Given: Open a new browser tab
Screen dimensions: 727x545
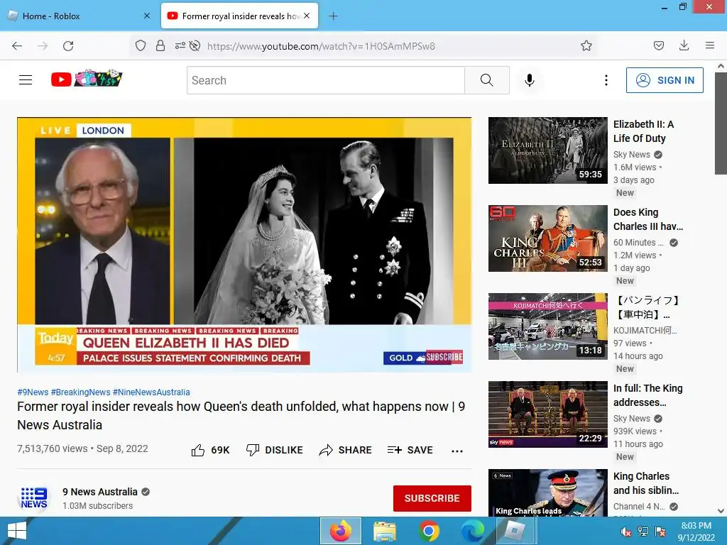Looking at the screenshot, I should pyautogui.click(x=333, y=16).
